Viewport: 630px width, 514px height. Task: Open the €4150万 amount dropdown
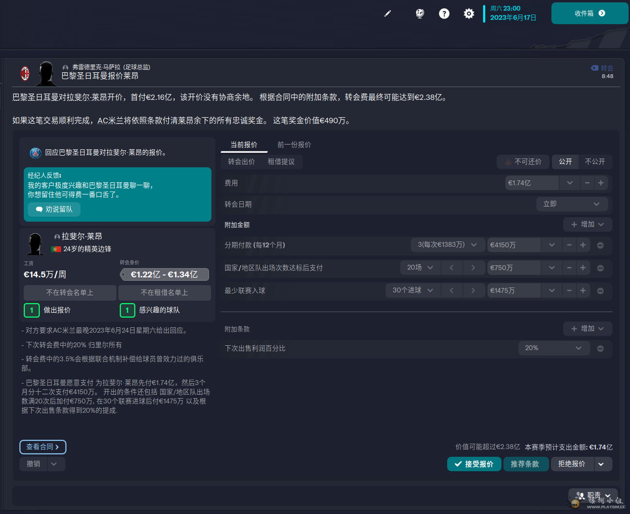[552, 245]
